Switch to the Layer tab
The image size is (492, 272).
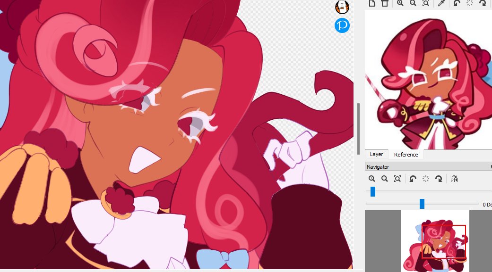376,154
